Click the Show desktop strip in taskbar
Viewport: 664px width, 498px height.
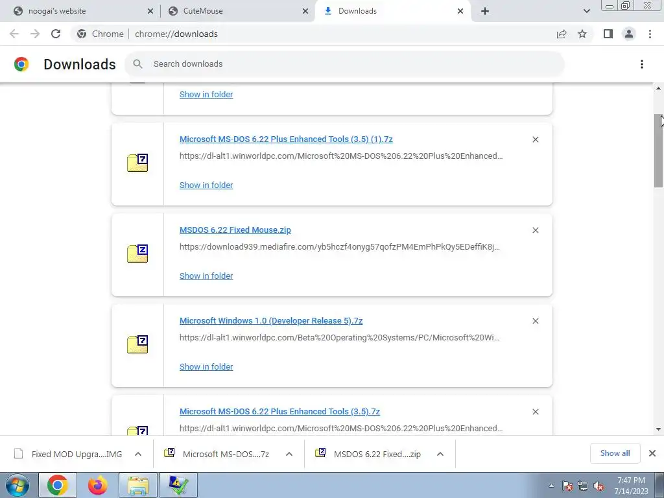pos(659,485)
